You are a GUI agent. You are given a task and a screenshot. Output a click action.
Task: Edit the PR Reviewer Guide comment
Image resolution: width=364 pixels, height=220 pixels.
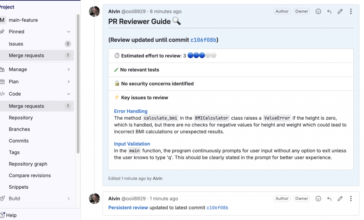pos(340,11)
